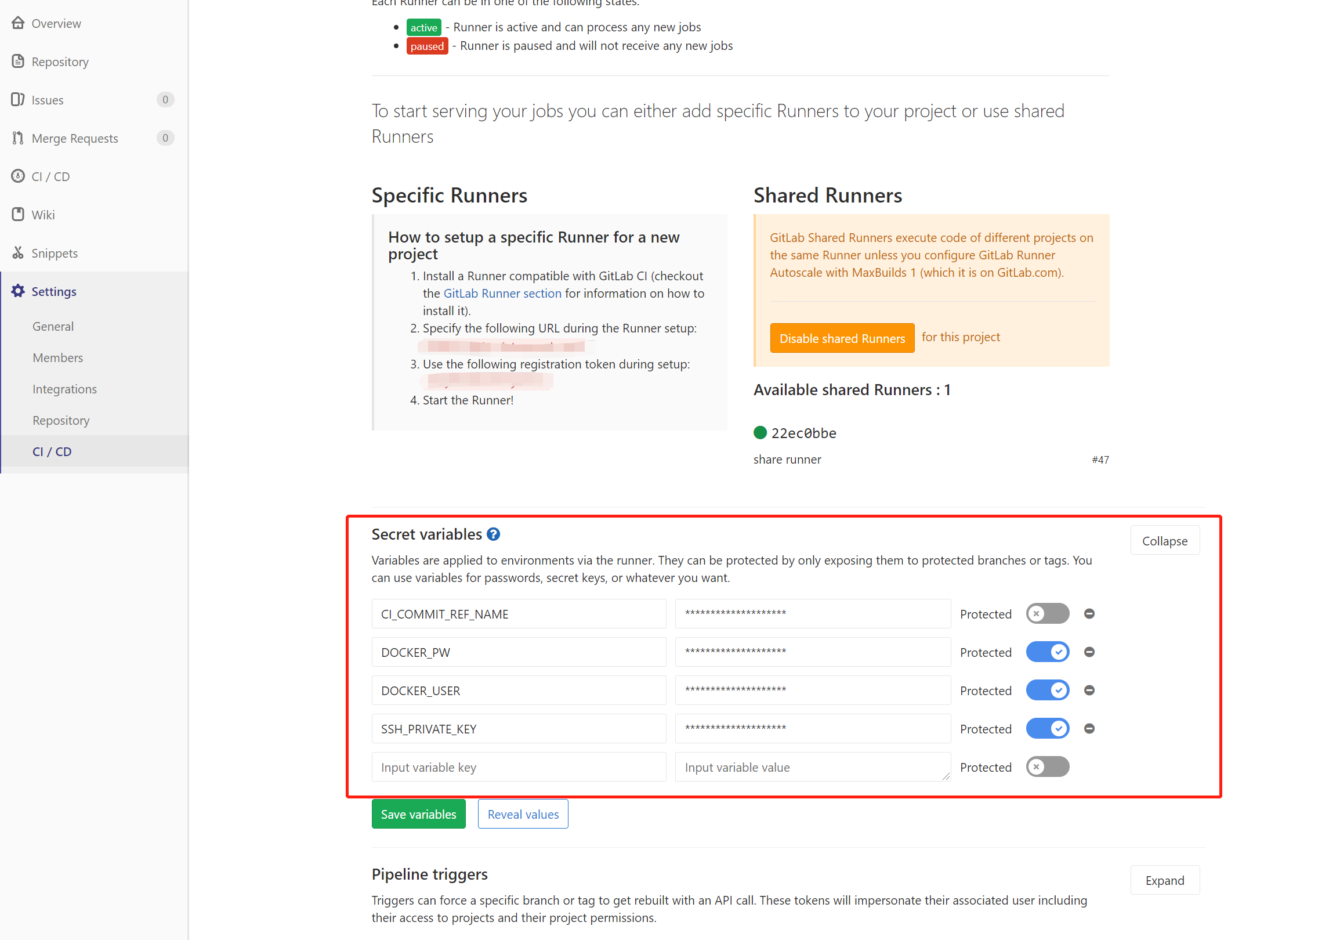Image resolution: width=1340 pixels, height=940 pixels.
Task: Click the GitLab Runner section link
Action: pyautogui.click(x=502, y=293)
